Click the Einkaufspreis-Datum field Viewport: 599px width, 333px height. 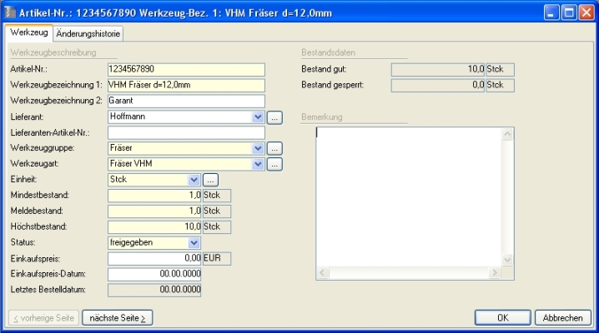[154, 274]
